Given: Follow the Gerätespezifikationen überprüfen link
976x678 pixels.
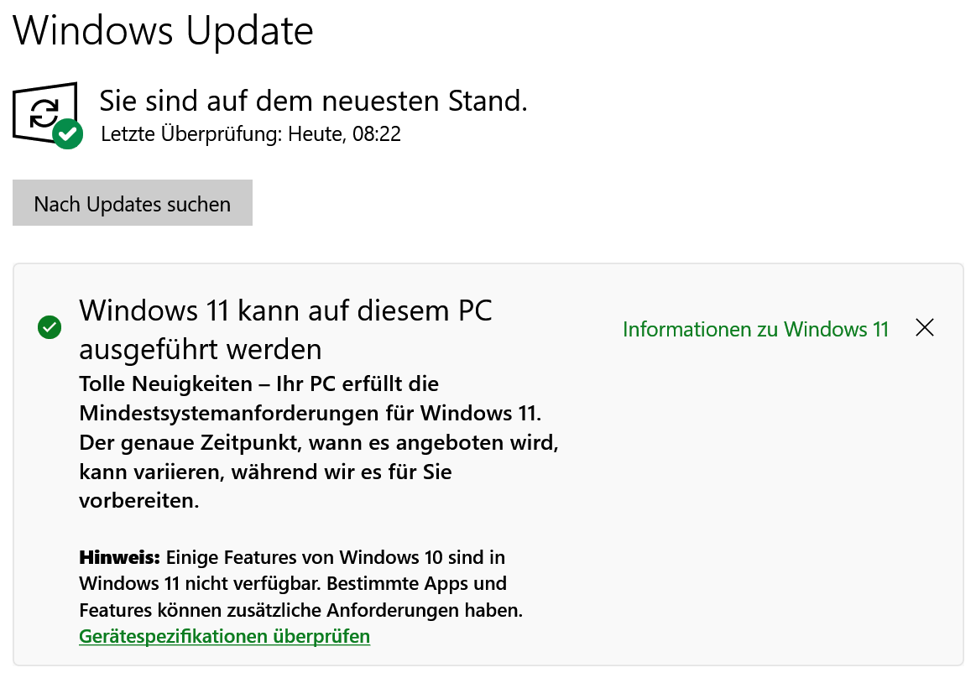Looking at the screenshot, I should click(225, 636).
